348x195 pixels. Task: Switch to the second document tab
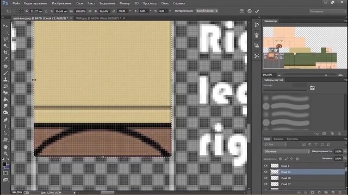coord(98,18)
